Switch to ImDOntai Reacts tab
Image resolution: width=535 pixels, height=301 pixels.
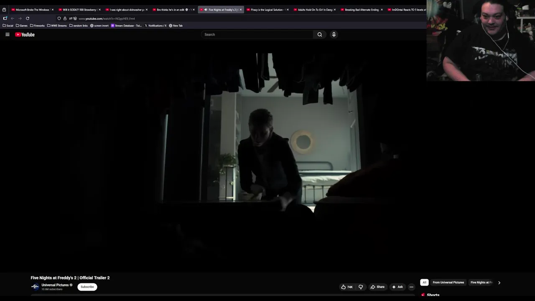[x=406, y=10]
